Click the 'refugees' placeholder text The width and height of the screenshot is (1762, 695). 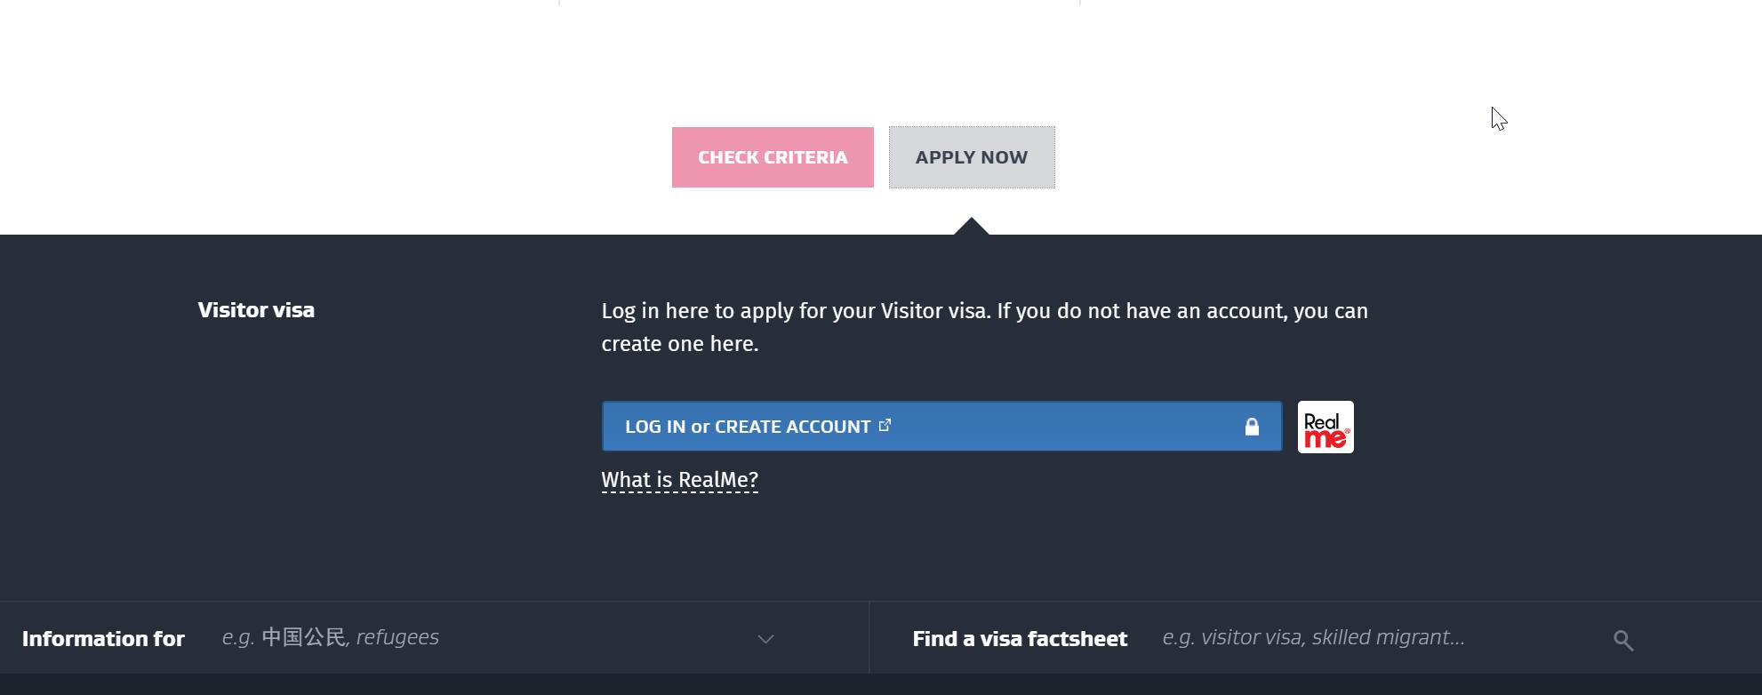397,638
